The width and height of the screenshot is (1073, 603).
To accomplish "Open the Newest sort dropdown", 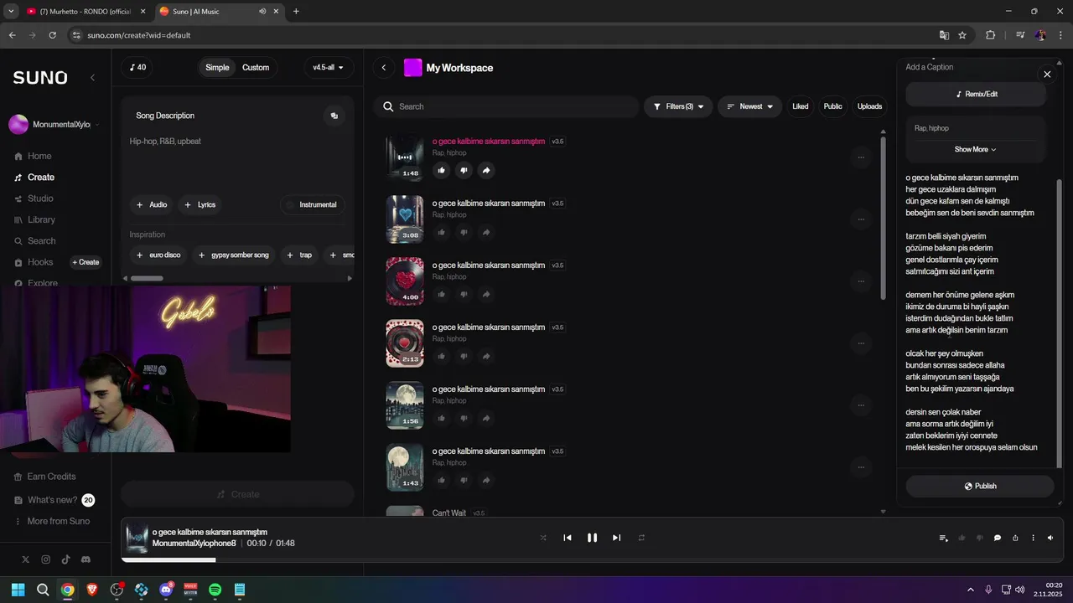I will (x=749, y=106).
